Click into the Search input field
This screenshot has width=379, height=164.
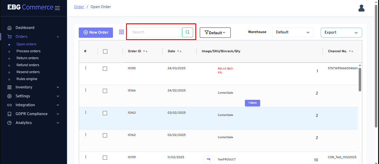[x=154, y=32]
